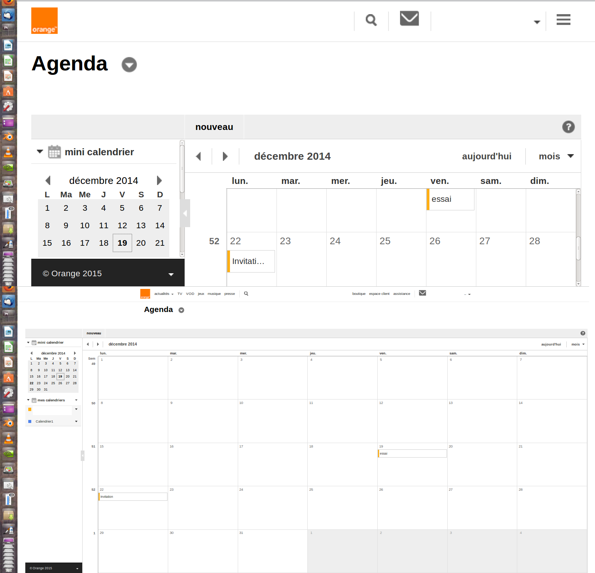Click the large Orange logo in the top header
The image size is (595, 573).
click(x=44, y=21)
